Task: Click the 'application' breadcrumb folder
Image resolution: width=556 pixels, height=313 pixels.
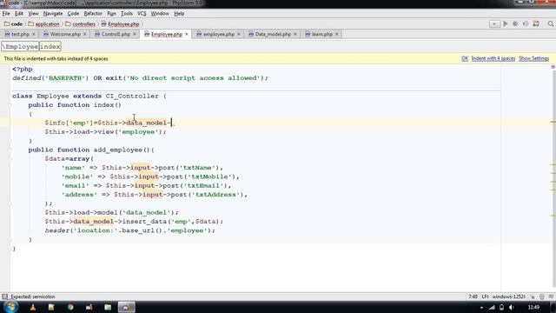Action: [43, 24]
